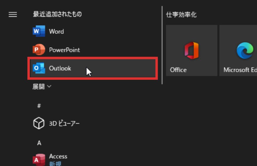Open the PowerPoint app icon
The image size is (257, 166).
point(39,50)
